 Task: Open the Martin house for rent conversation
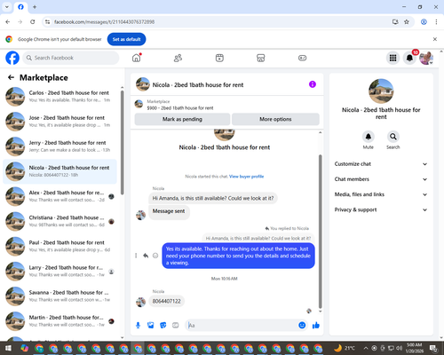pyautogui.click(x=59, y=320)
